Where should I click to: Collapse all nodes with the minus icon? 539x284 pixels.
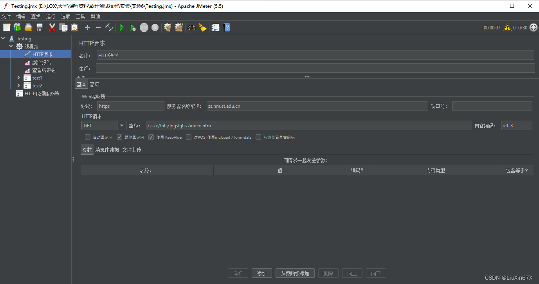click(98, 27)
